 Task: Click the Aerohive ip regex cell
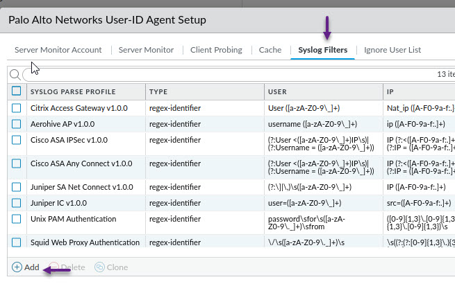point(416,124)
